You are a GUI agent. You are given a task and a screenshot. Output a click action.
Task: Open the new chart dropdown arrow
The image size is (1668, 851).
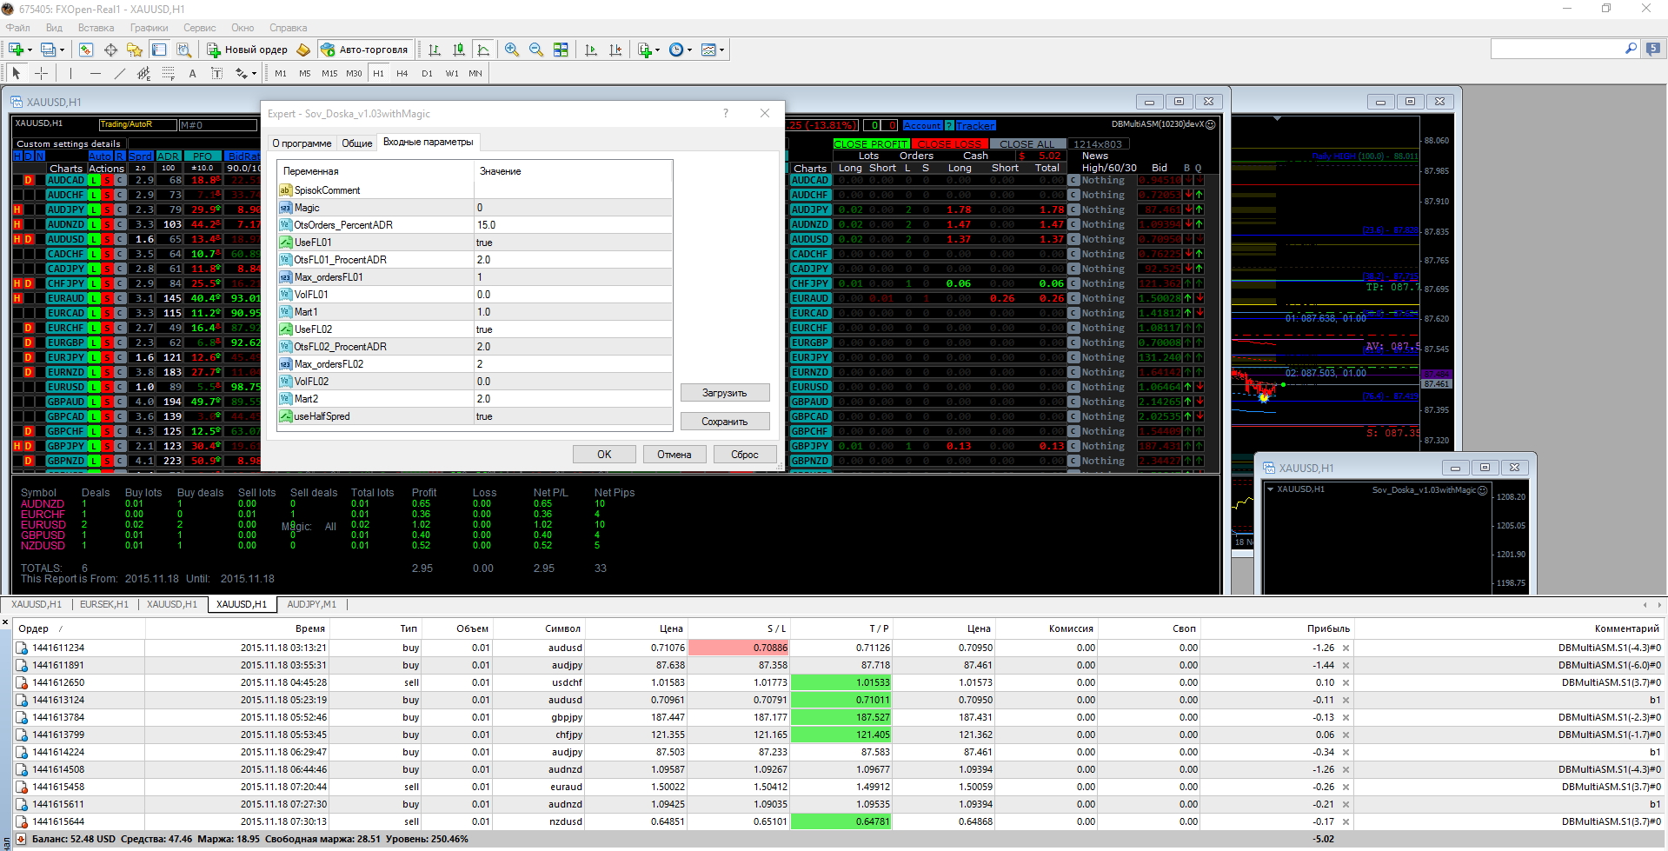coord(30,50)
